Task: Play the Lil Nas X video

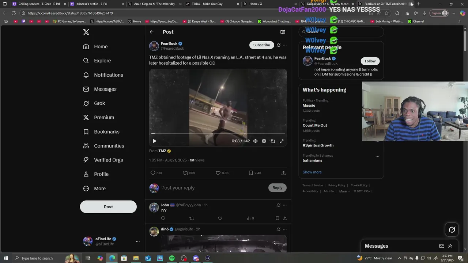Action: coord(155,141)
